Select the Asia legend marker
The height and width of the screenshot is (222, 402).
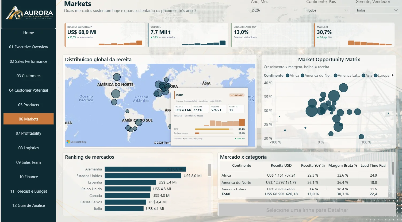363,75
